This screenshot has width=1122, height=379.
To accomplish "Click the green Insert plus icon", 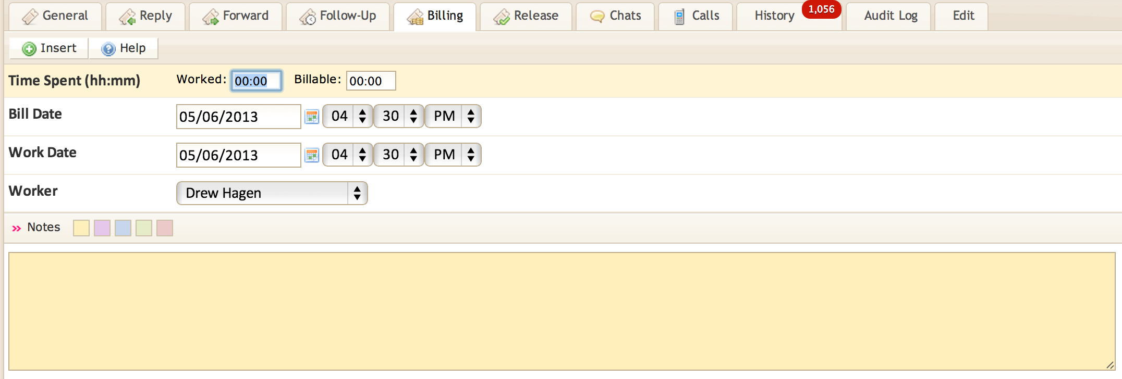I will point(29,48).
